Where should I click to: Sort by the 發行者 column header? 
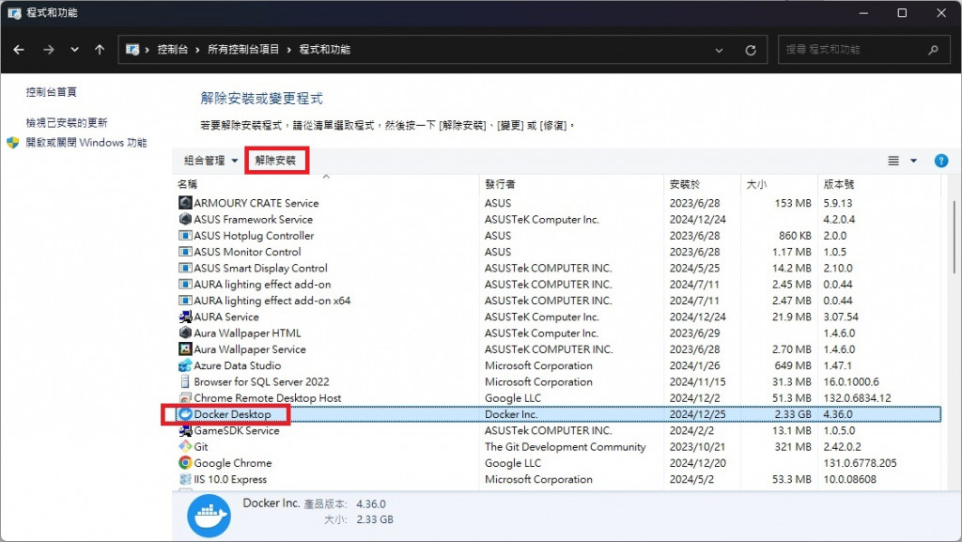click(500, 184)
